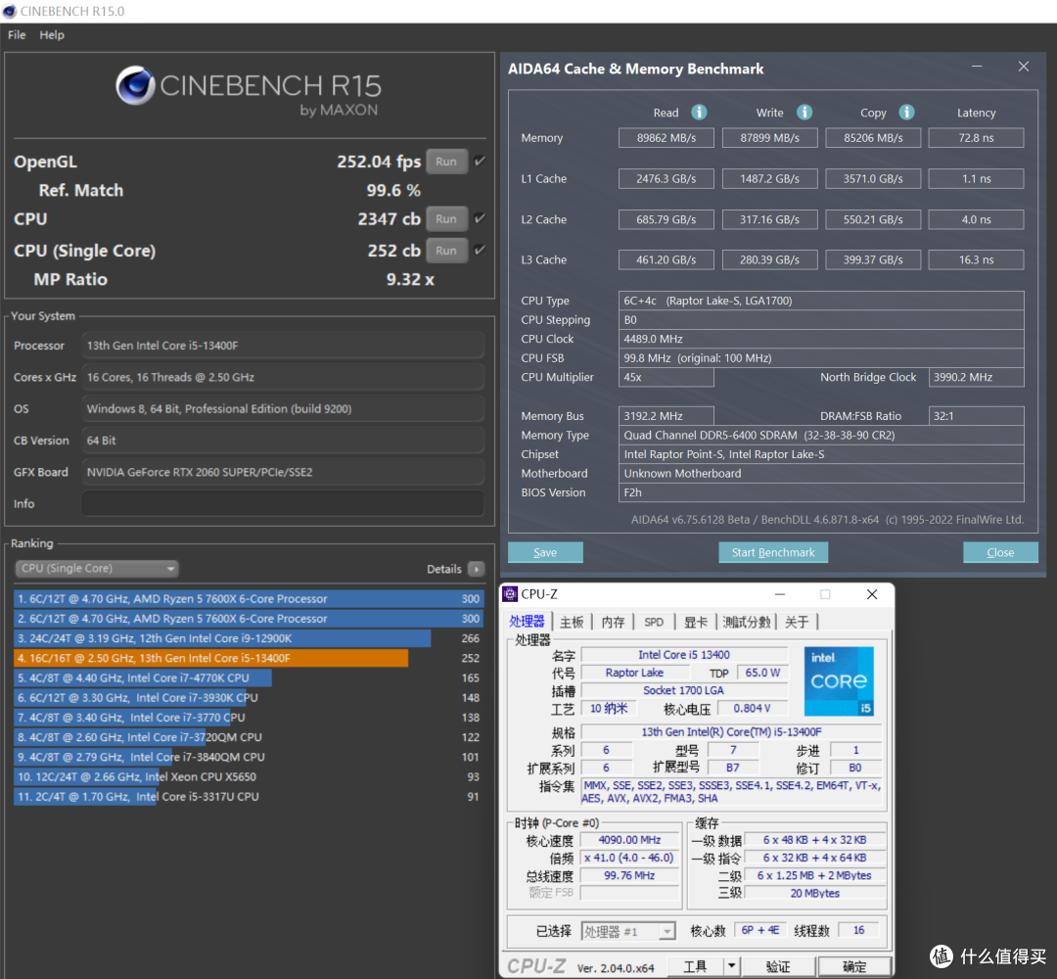Toggle the CPU test checkbox

tap(480, 218)
